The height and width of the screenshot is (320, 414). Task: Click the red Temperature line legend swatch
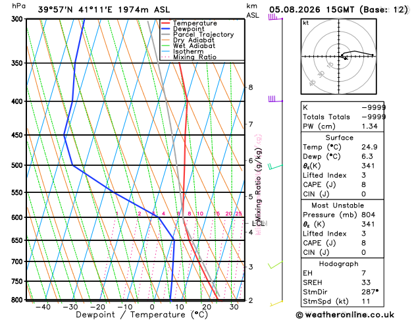(x=166, y=23)
